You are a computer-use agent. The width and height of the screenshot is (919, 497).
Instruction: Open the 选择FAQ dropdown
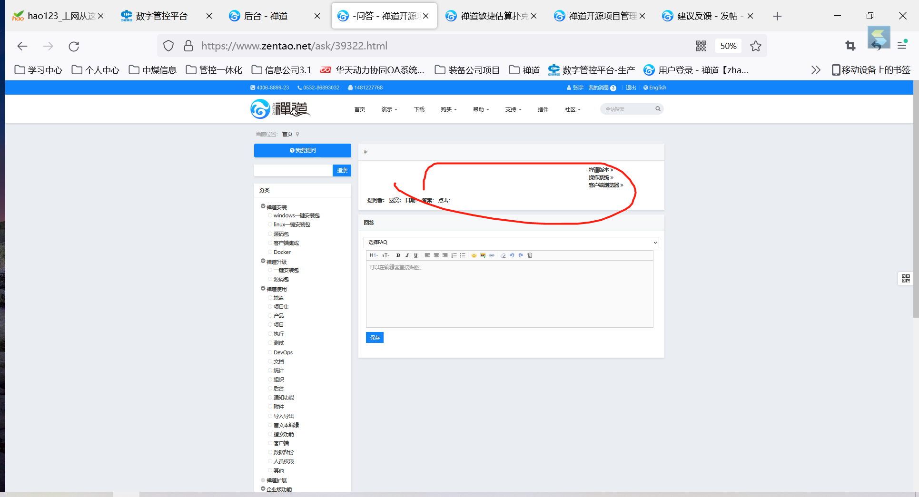(511, 243)
